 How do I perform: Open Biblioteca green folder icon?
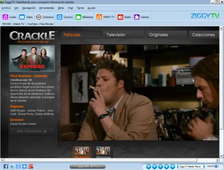click(x=79, y=17)
